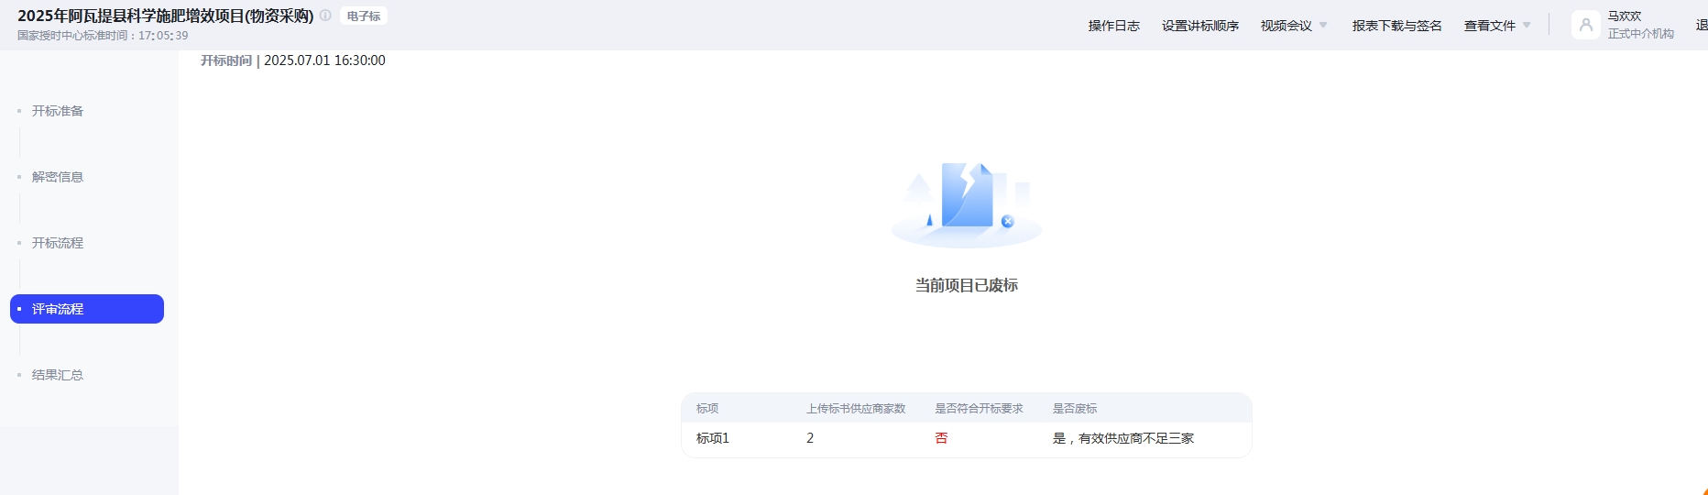
Task: Click the info icon beside project title
Action: (x=325, y=16)
